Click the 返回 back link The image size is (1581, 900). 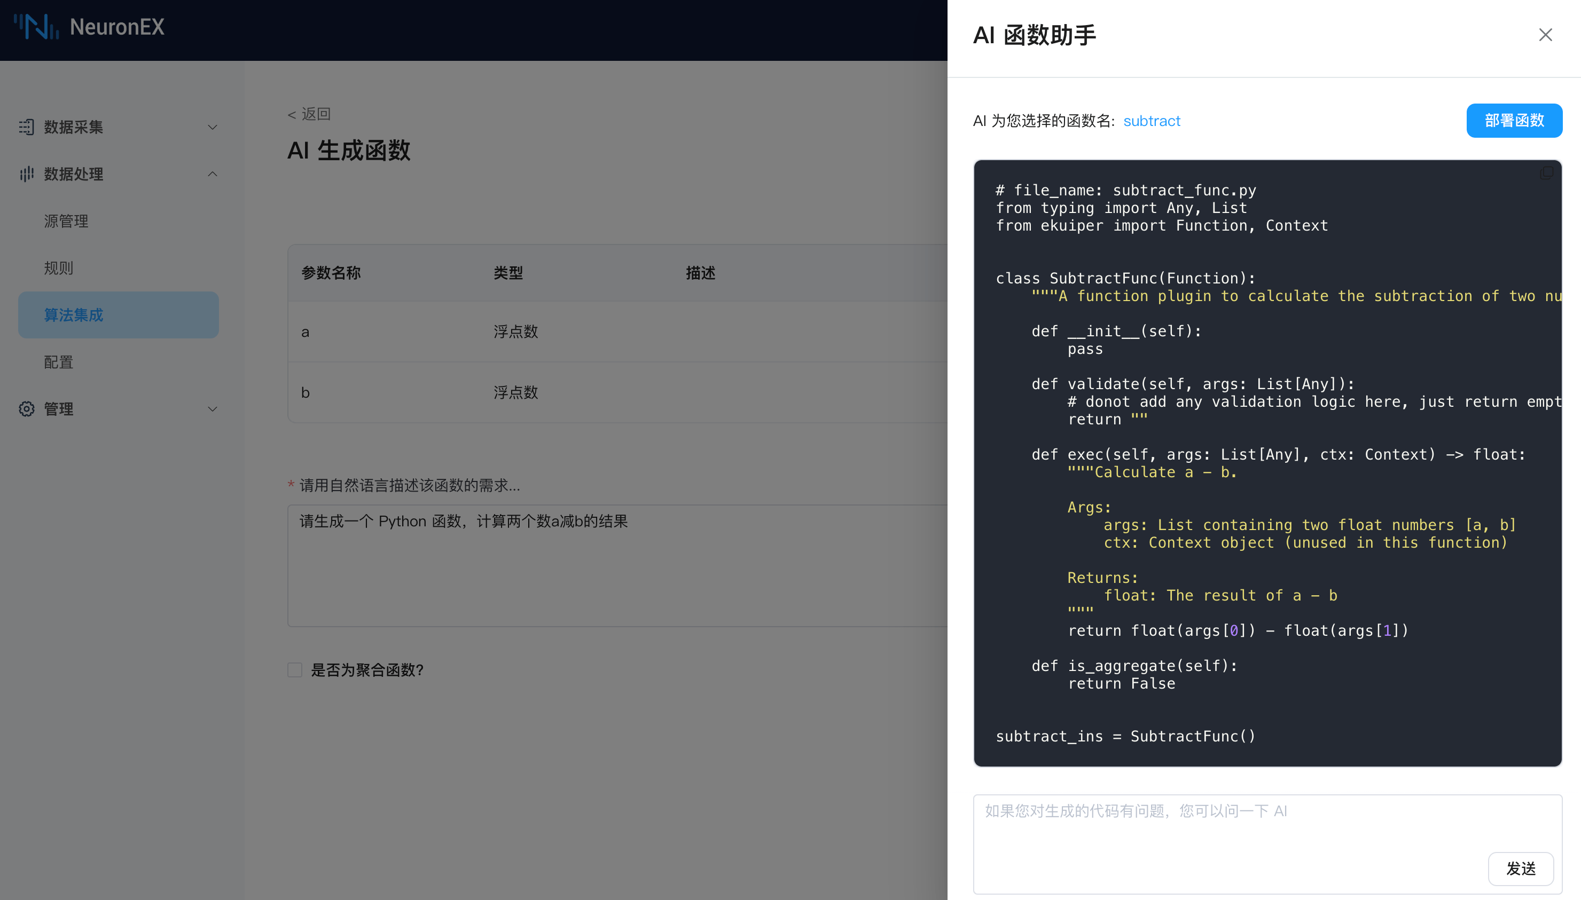click(309, 114)
